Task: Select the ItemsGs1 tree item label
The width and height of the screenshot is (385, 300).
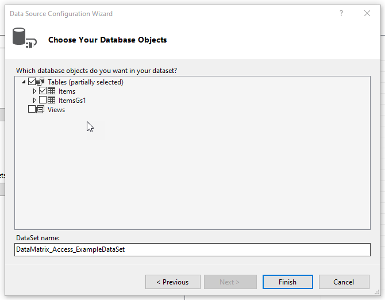Action: click(x=72, y=101)
